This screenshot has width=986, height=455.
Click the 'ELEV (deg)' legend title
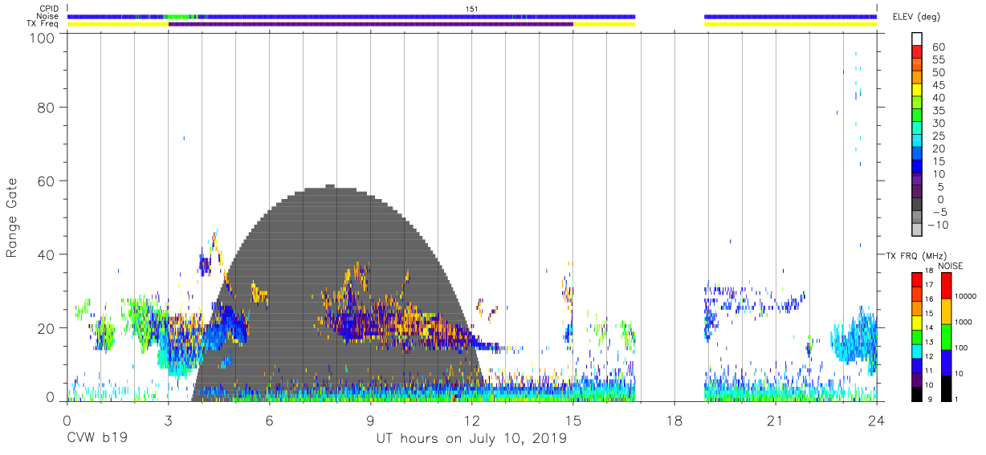coord(918,17)
